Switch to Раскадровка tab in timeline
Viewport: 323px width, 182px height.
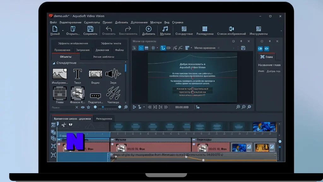click(x=104, y=119)
